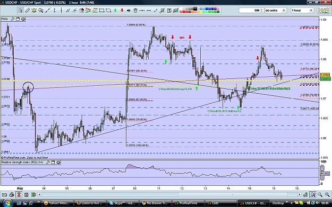Click the printer icon in bottom toolbar

[12, 194]
